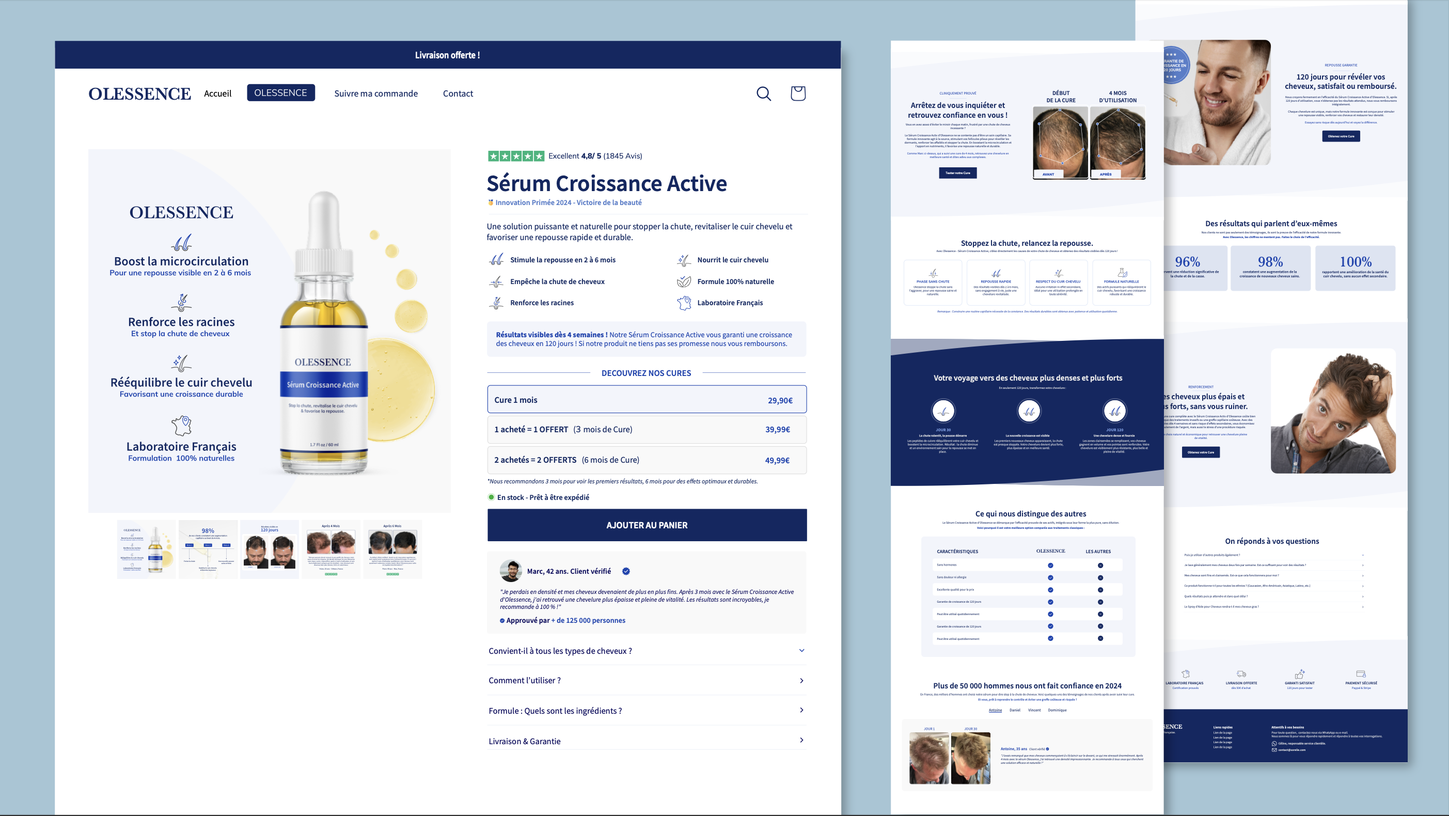Switch to the Antoine testimonial tab

coord(995,710)
